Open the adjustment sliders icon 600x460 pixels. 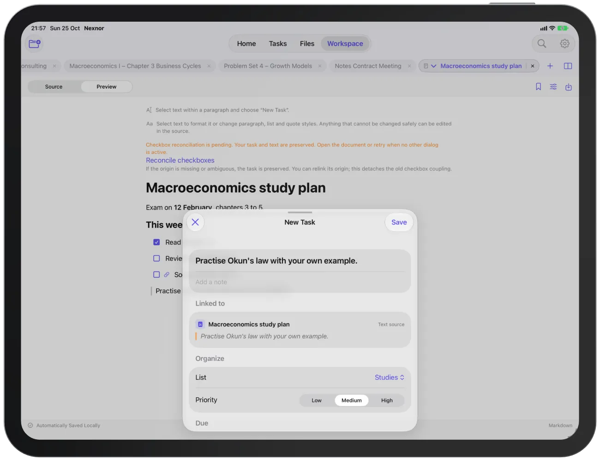tap(553, 87)
